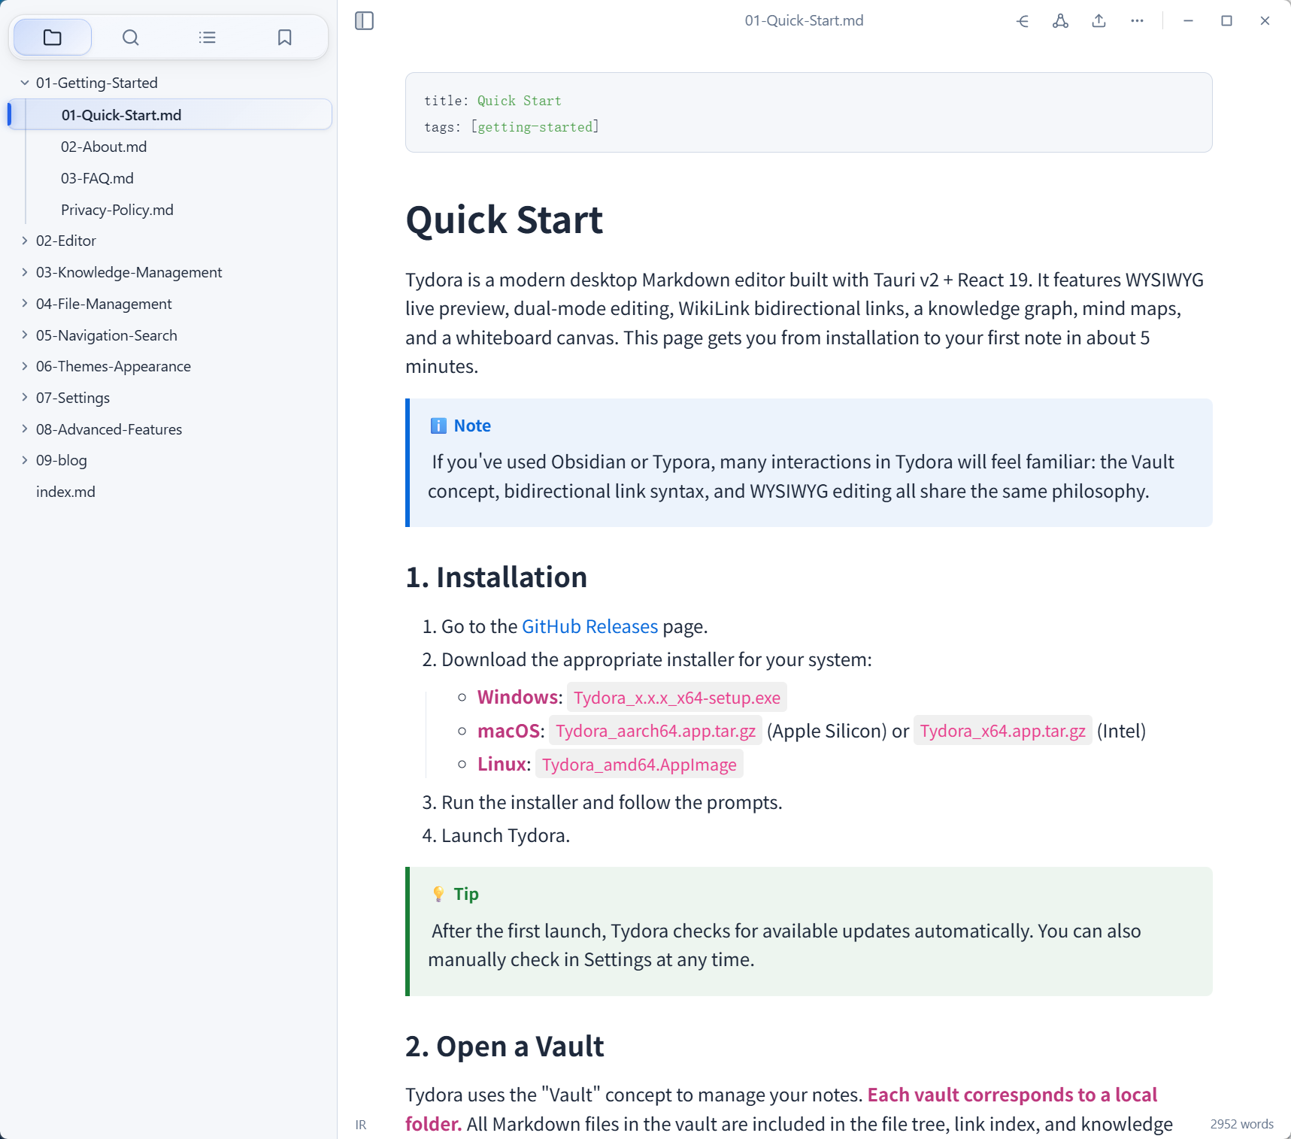Click the Note callout title
1291x1139 pixels.
coord(472,426)
